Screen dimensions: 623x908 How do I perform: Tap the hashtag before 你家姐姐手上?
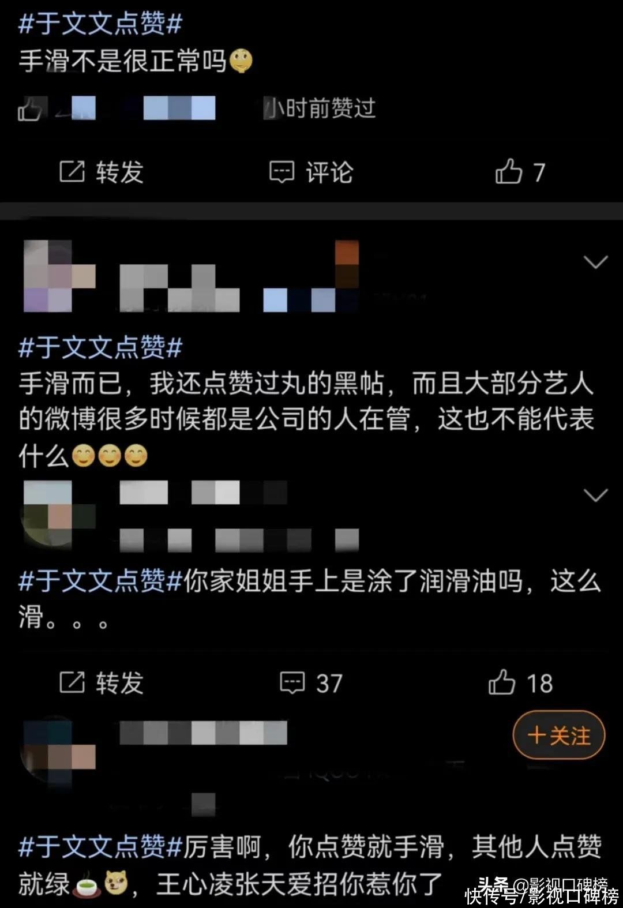point(100,581)
